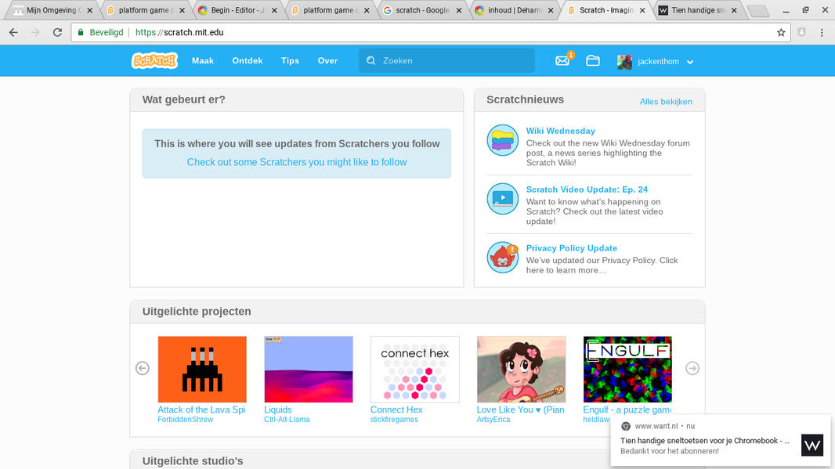The width and height of the screenshot is (835, 469).
Task: Open the Engulf - a puzzle game title
Action: pos(627,410)
